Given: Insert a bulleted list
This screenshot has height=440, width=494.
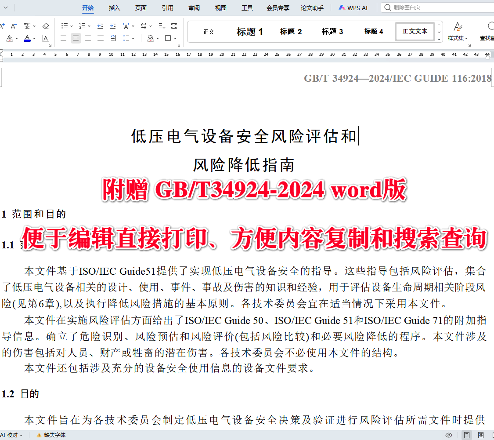Looking at the screenshot, I should coord(64,26).
